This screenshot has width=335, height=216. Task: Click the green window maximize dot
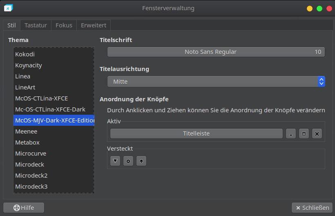click(319, 8)
